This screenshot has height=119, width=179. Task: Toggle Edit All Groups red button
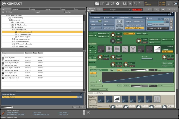(x=137, y=10)
